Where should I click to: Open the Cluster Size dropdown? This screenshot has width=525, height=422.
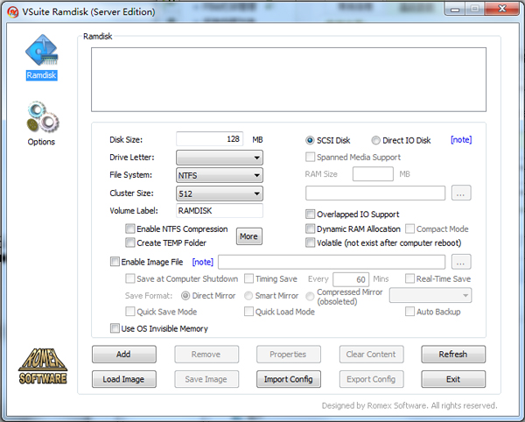[x=220, y=193]
